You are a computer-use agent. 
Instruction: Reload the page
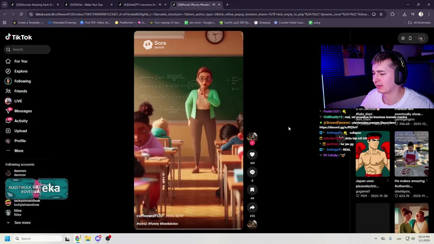pyautogui.click(x=21, y=14)
